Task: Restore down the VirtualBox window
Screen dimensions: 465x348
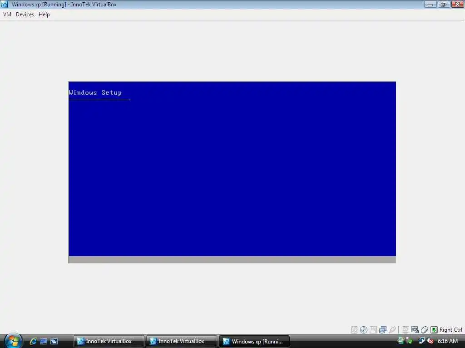Action: tap(444, 4)
